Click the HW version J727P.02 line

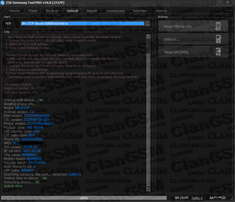[21, 147]
